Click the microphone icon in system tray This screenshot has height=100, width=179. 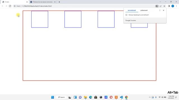[156, 97]
